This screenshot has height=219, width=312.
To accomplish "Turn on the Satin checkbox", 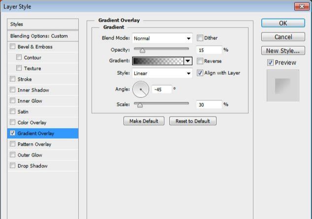I will 12,111.
